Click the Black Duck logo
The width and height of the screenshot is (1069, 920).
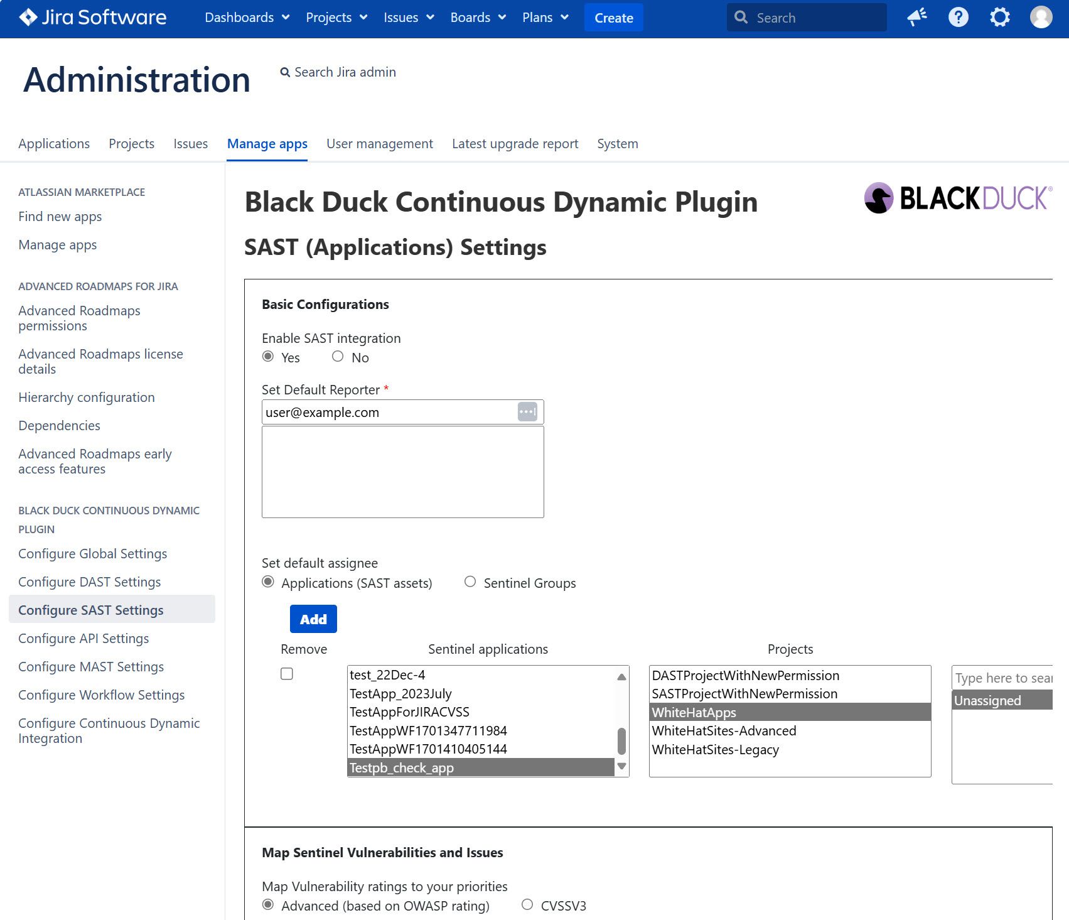pos(958,198)
